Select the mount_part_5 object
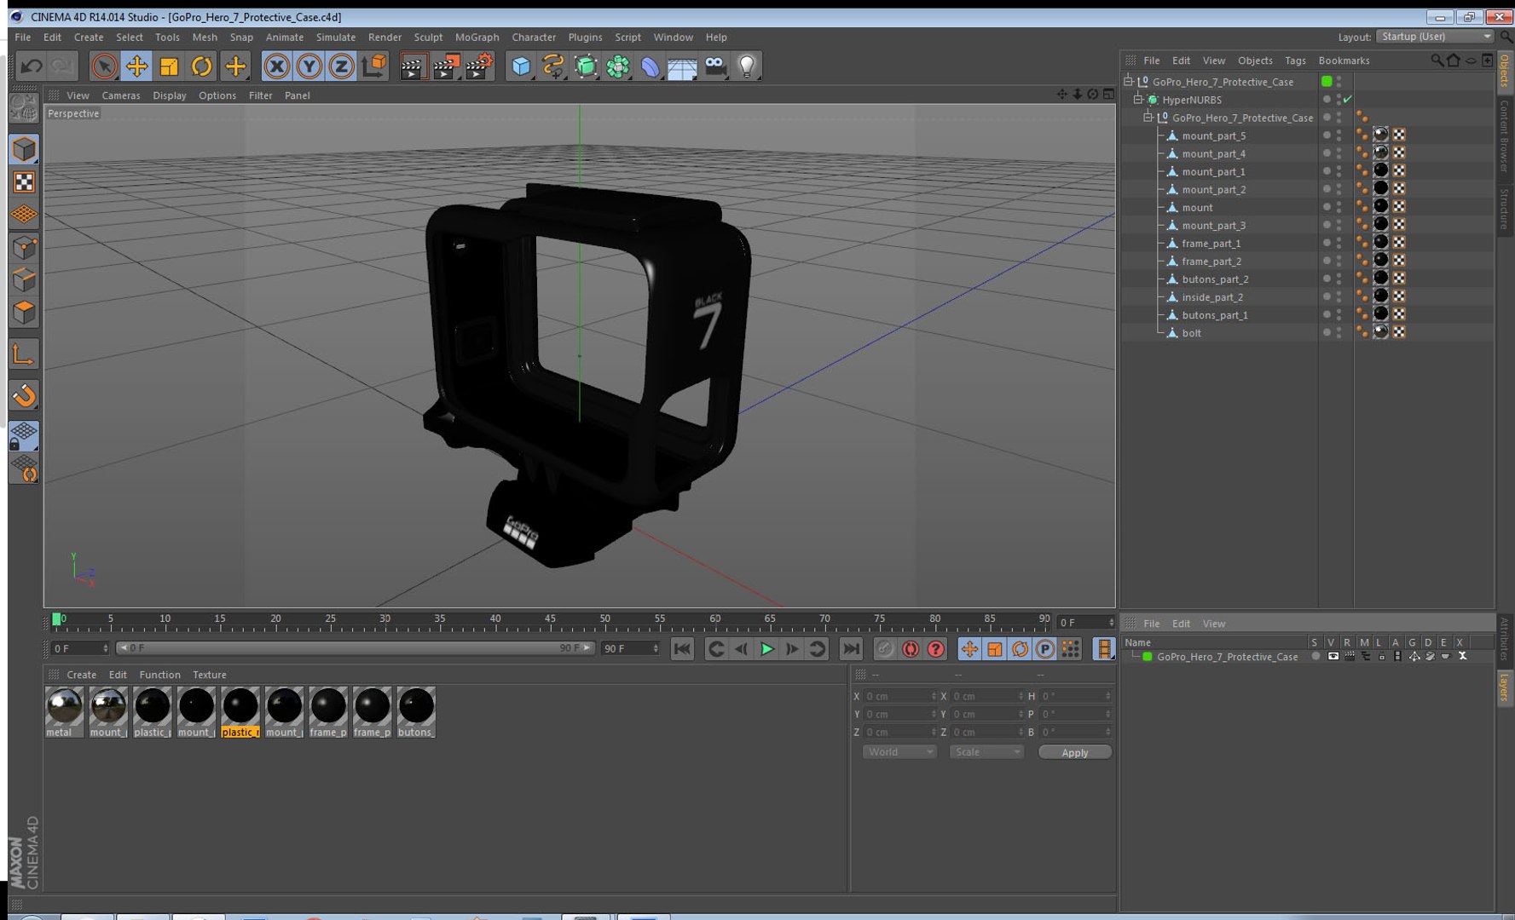The height and width of the screenshot is (920, 1515). [x=1213, y=135]
